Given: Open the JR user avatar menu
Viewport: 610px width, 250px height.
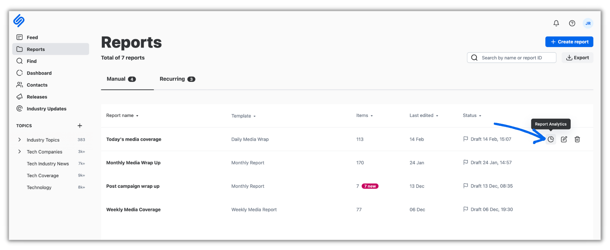Looking at the screenshot, I should pos(588,23).
